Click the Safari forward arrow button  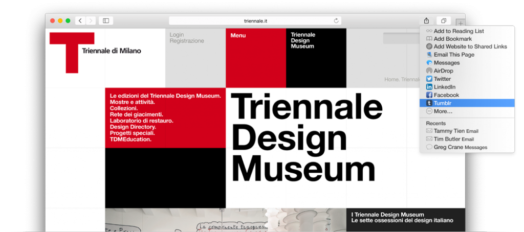point(91,21)
